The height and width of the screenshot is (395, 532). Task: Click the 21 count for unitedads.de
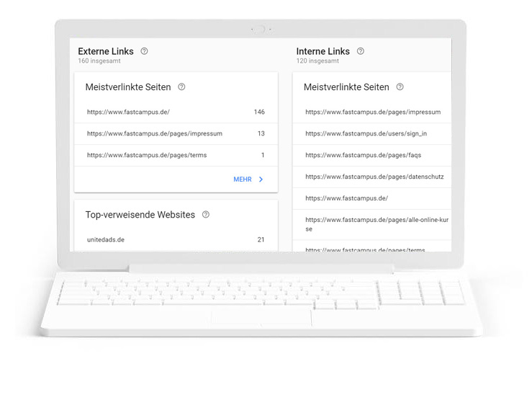tap(261, 240)
